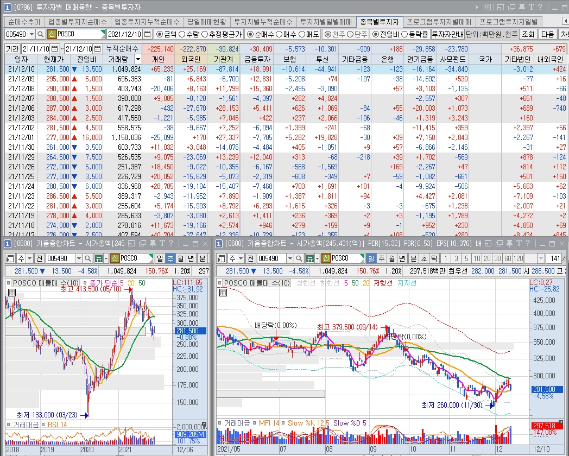
Task: Open help question mark in investor window title bar
Action: coord(540,7)
